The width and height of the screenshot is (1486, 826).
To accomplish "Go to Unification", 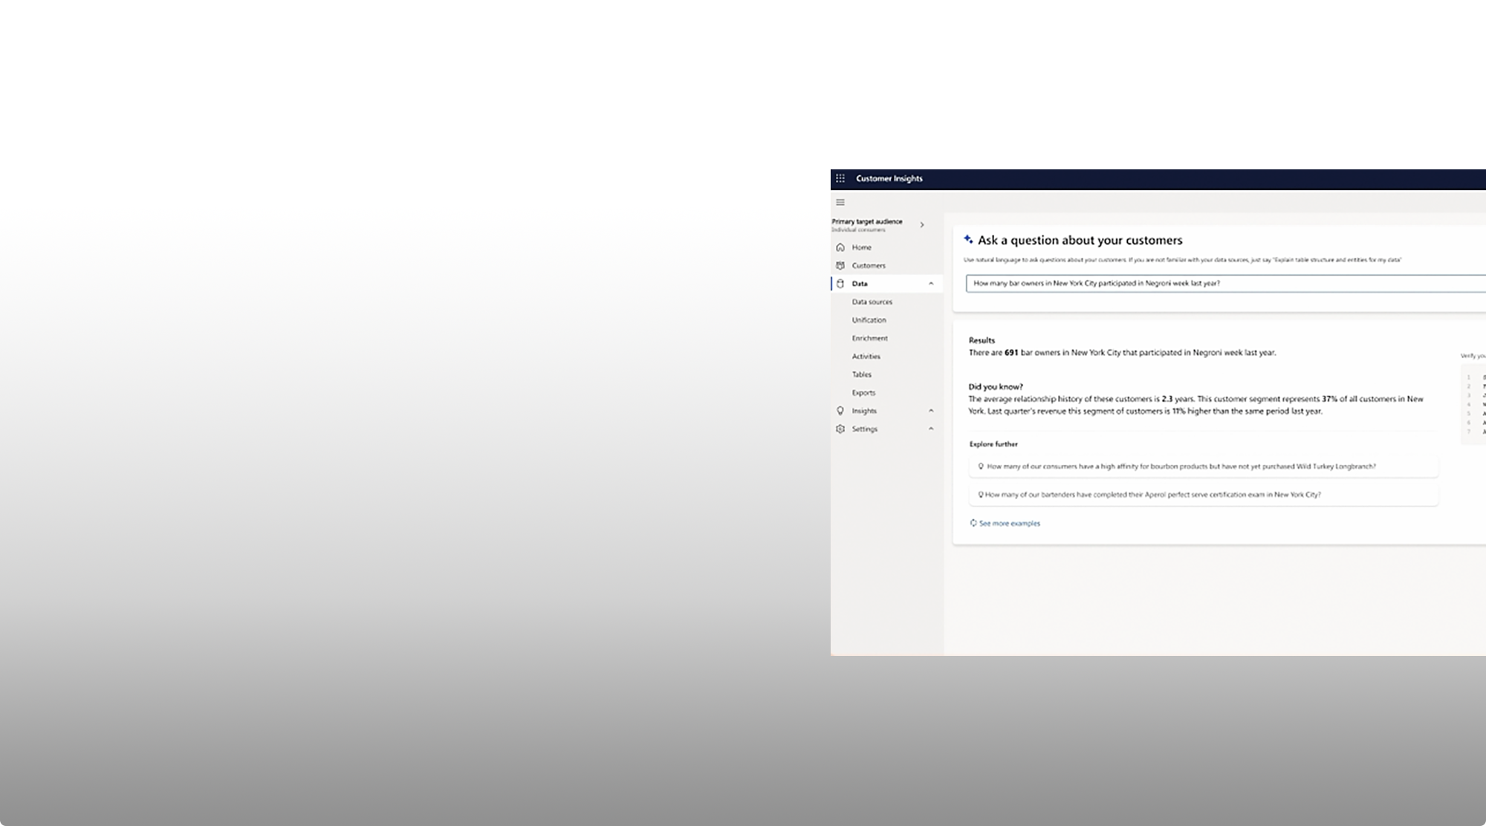I will click(869, 320).
